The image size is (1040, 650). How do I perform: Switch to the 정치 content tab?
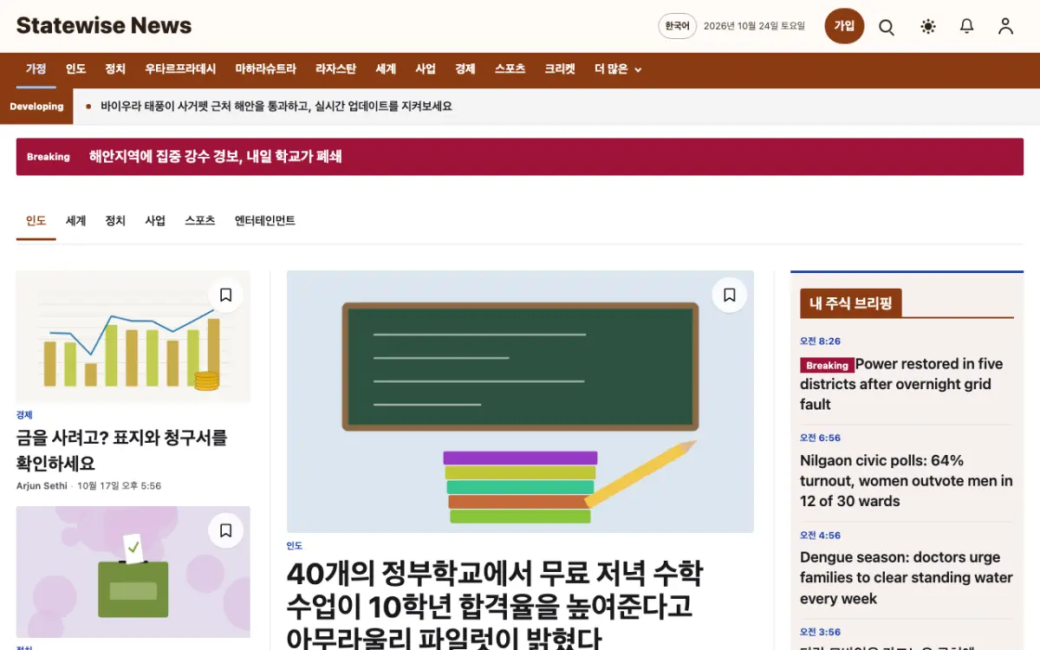115,221
